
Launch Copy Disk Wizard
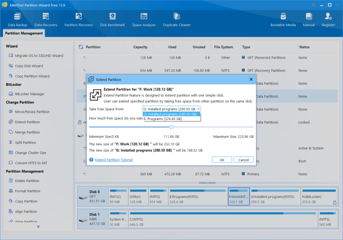tap(26, 66)
